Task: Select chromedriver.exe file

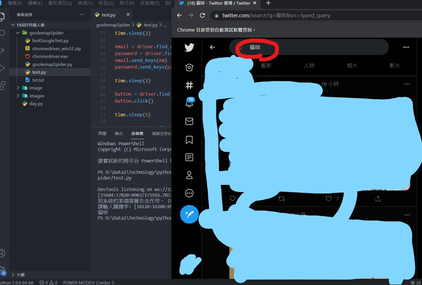Action: coord(50,56)
